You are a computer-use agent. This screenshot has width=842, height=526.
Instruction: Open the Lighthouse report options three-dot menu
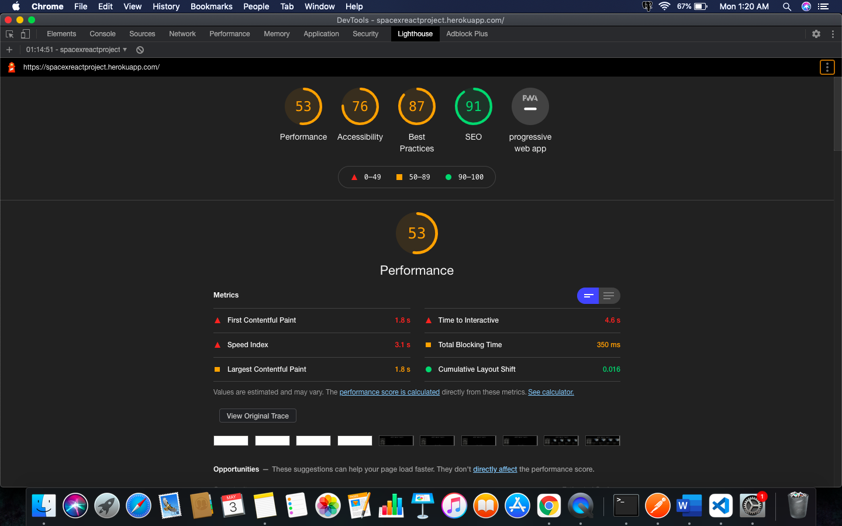click(x=827, y=67)
